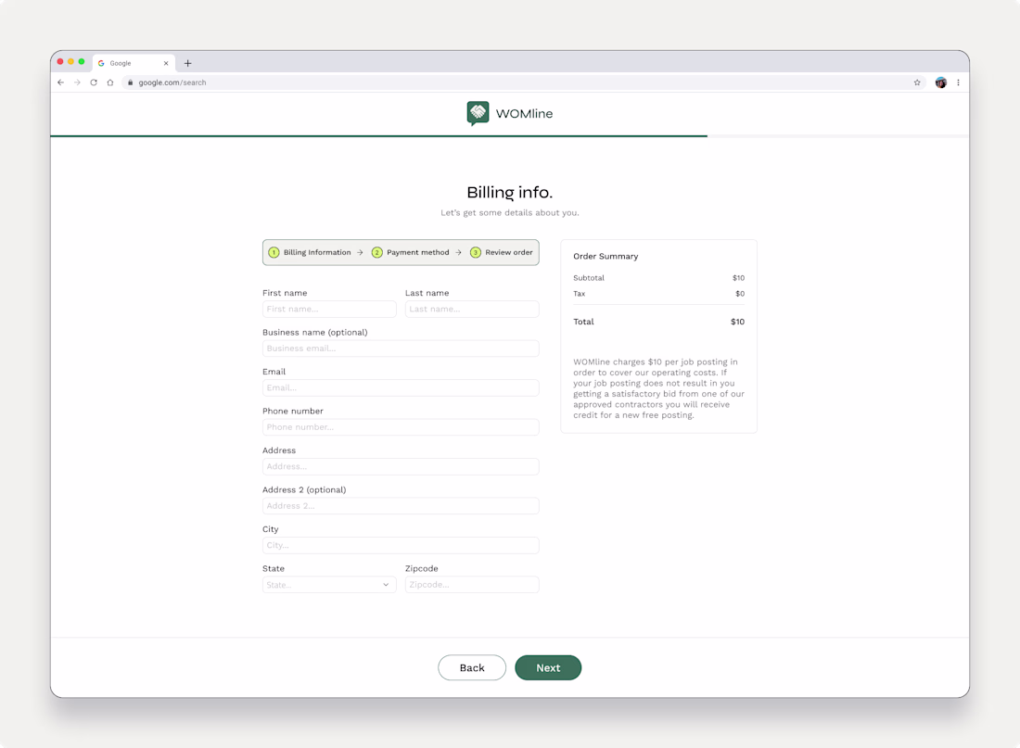
Task: Click the WOMline brand name text
Action: (x=524, y=113)
